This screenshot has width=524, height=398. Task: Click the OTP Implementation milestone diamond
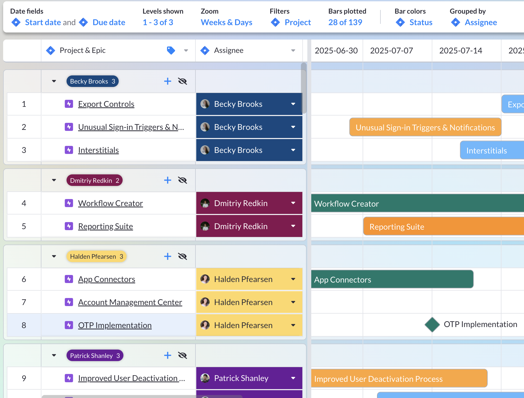click(x=432, y=325)
